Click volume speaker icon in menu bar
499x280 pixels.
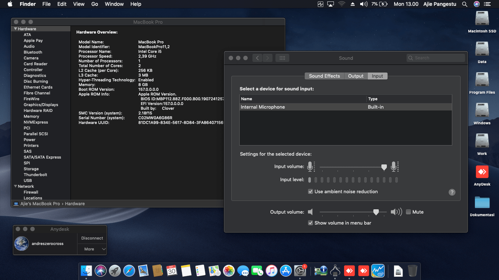(x=363, y=4)
